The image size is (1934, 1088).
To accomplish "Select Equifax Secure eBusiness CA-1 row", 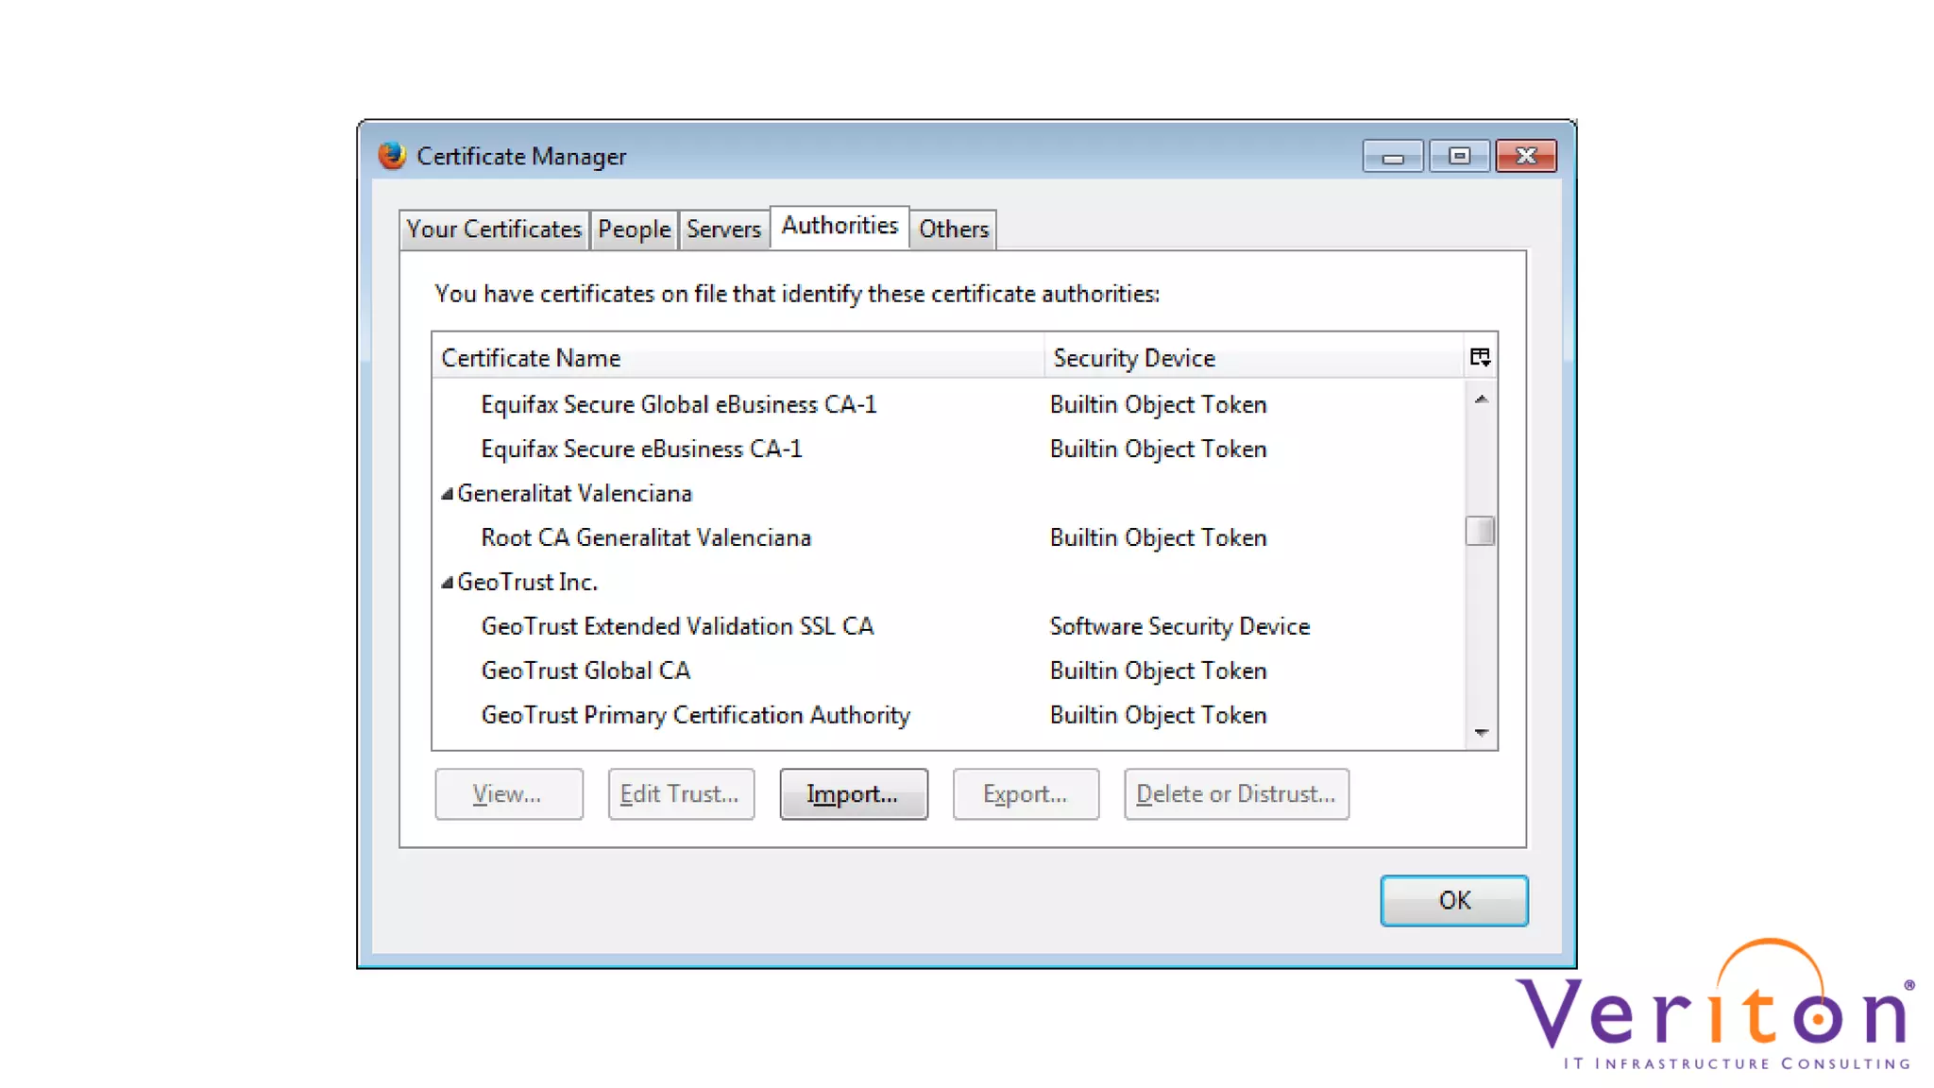I will (641, 449).
